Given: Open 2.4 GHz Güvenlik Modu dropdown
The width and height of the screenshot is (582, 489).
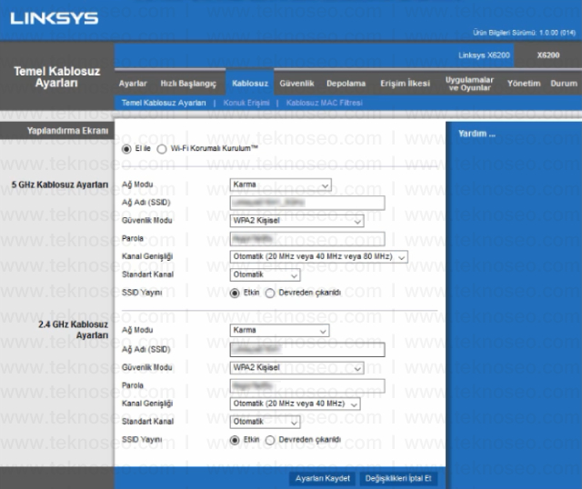Looking at the screenshot, I should [296, 368].
